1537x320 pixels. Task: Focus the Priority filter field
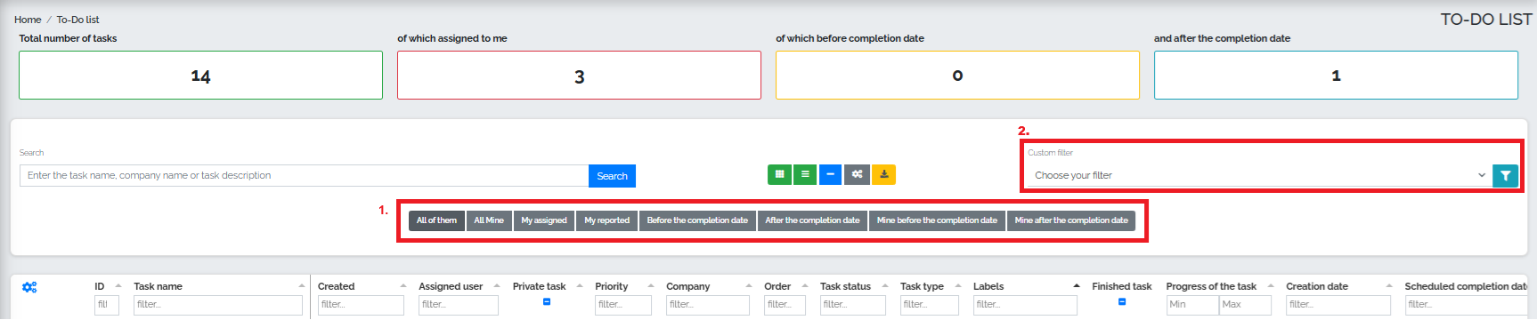coord(622,305)
